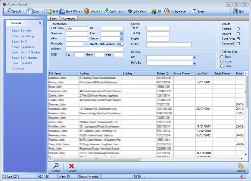Enable the Deleted patients checkbox
251x181 pixels.
[x=238, y=29]
